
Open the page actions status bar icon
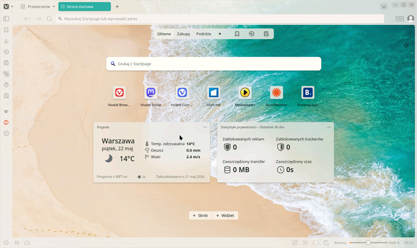(295, 242)
